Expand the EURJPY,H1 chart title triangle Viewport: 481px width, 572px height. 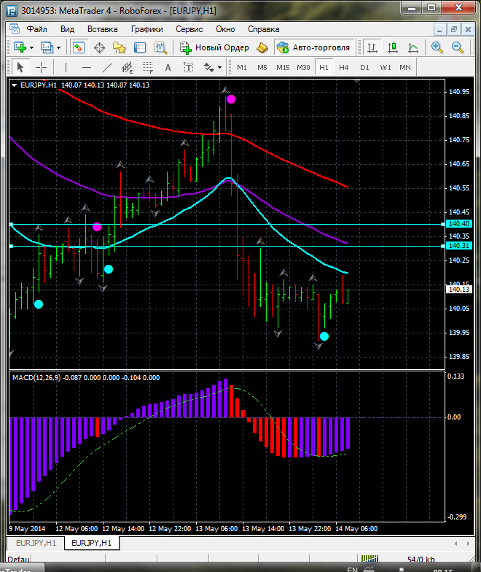pyautogui.click(x=15, y=85)
